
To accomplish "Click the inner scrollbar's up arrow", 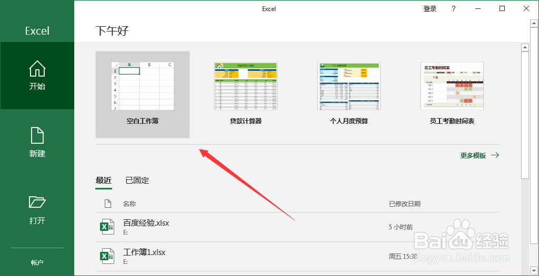I will click(525, 47).
